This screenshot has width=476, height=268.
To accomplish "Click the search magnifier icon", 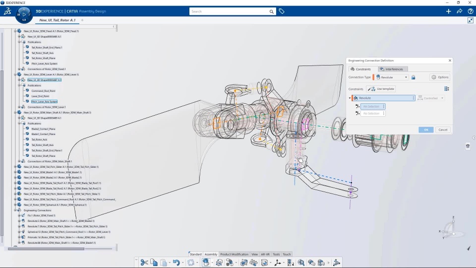I will [x=271, y=11].
